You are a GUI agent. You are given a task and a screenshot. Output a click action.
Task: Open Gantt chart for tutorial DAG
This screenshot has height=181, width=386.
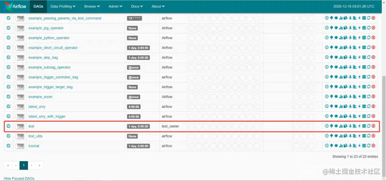pyautogui.click(x=355, y=145)
